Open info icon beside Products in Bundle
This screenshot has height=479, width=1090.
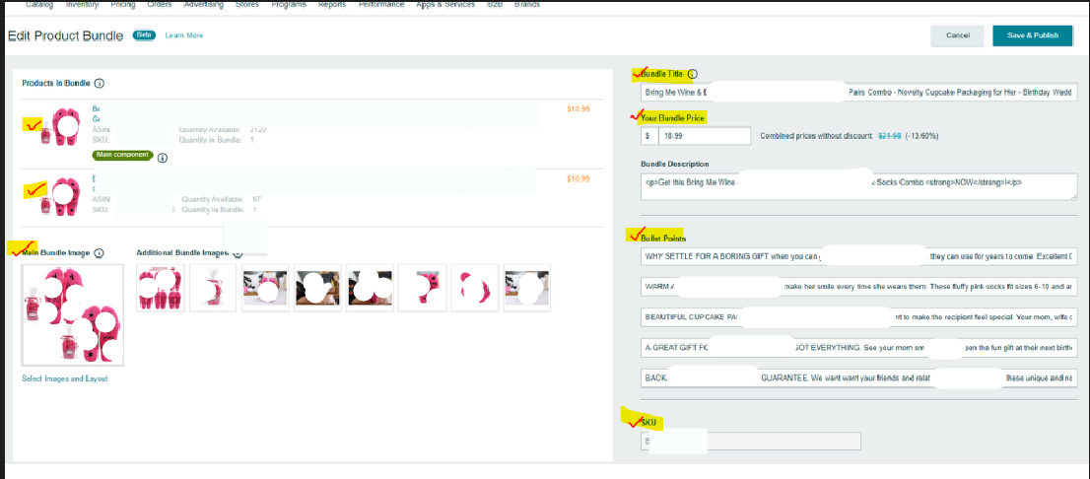pyautogui.click(x=99, y=84)
